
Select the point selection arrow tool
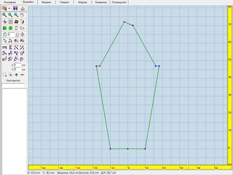click(x=5, y=40)
